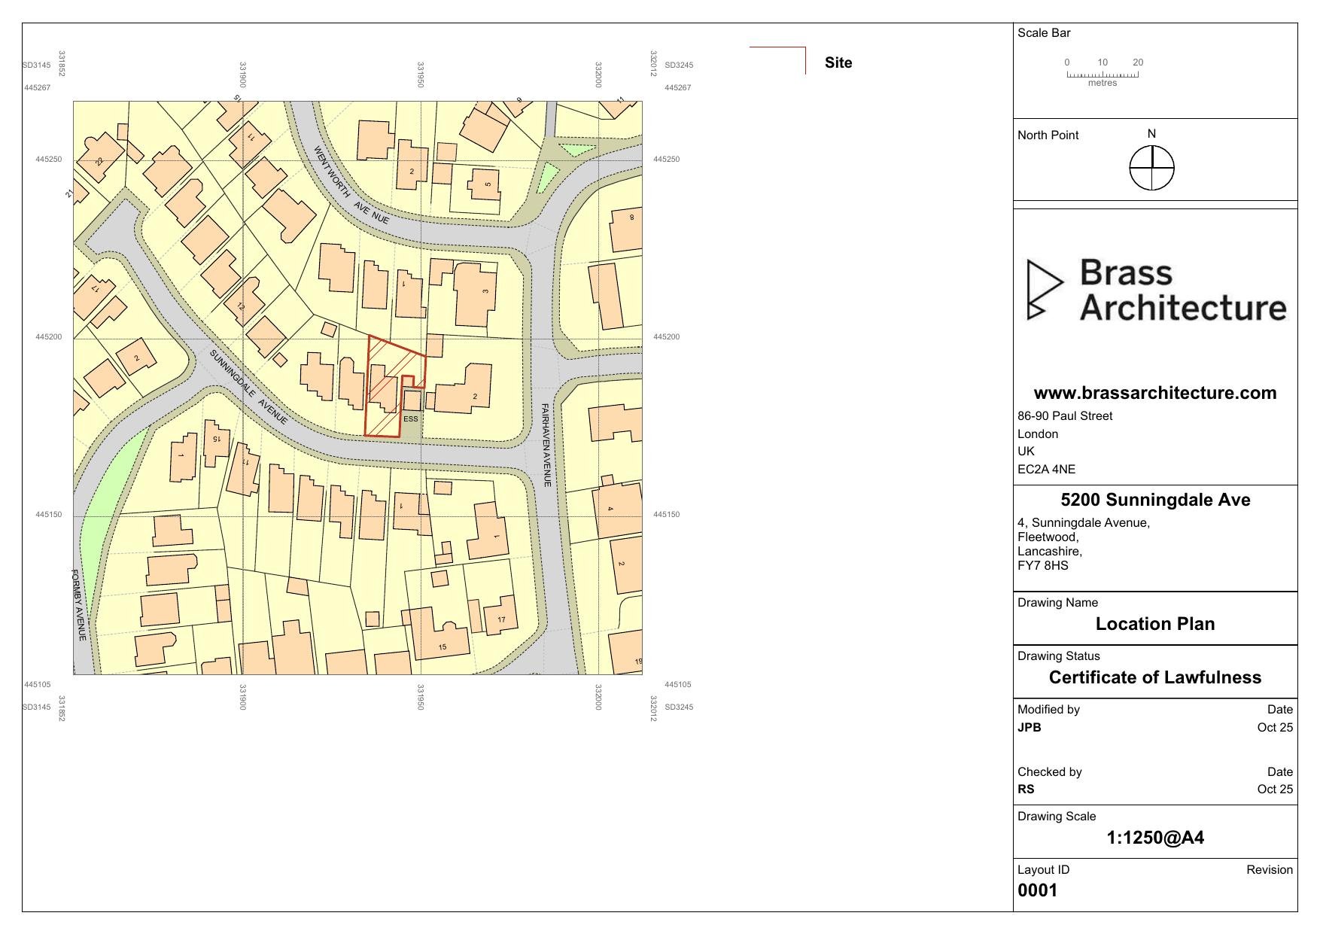Select the scale bar graduated ruler

coord(1104,73)
